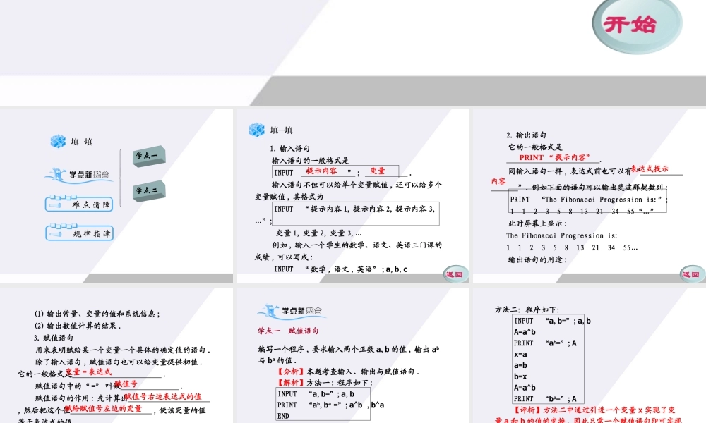This screenshot has width=706, height=423.
Task: Open the first slide thumbnail with 填一填 menu
Action: click(116, 196)
